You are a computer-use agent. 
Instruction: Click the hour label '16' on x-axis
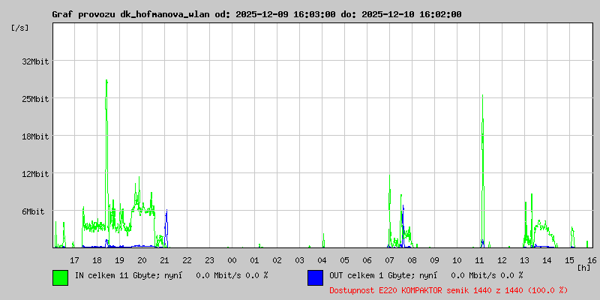592,260
